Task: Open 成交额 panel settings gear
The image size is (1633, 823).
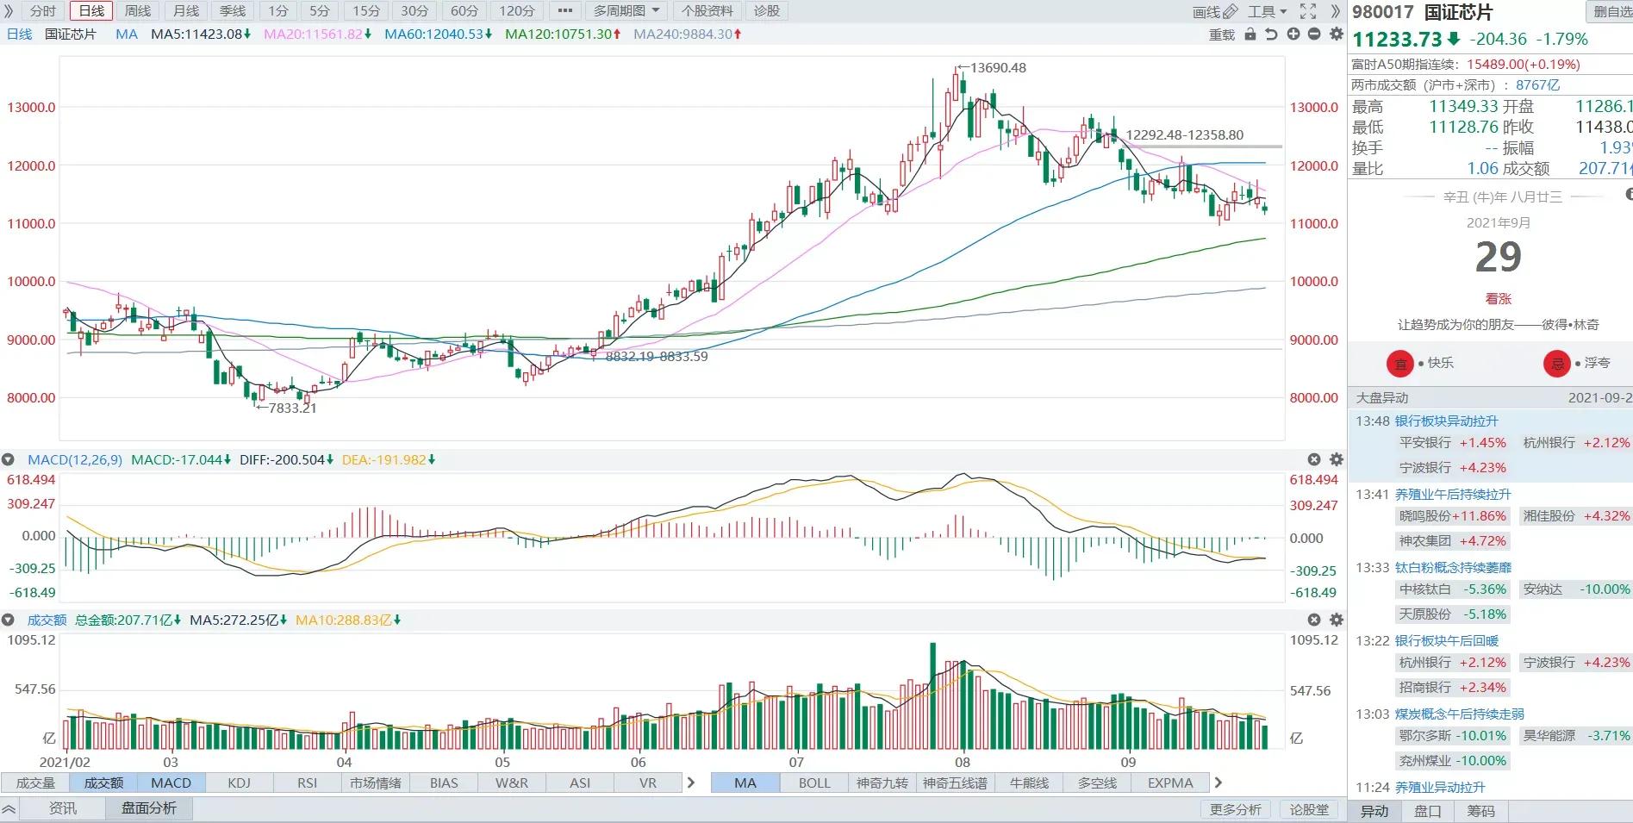Action: click(x=1337, y=620)
